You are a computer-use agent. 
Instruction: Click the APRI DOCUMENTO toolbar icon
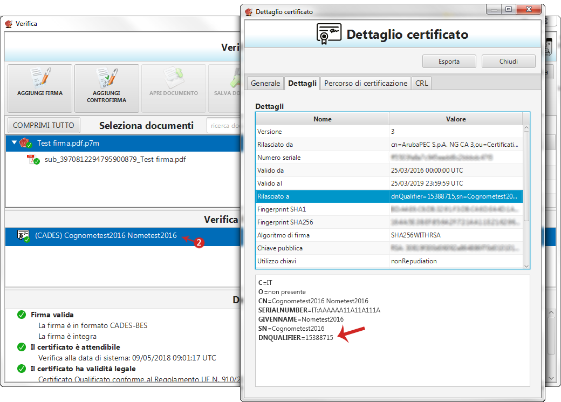click(x=174, y=77)
